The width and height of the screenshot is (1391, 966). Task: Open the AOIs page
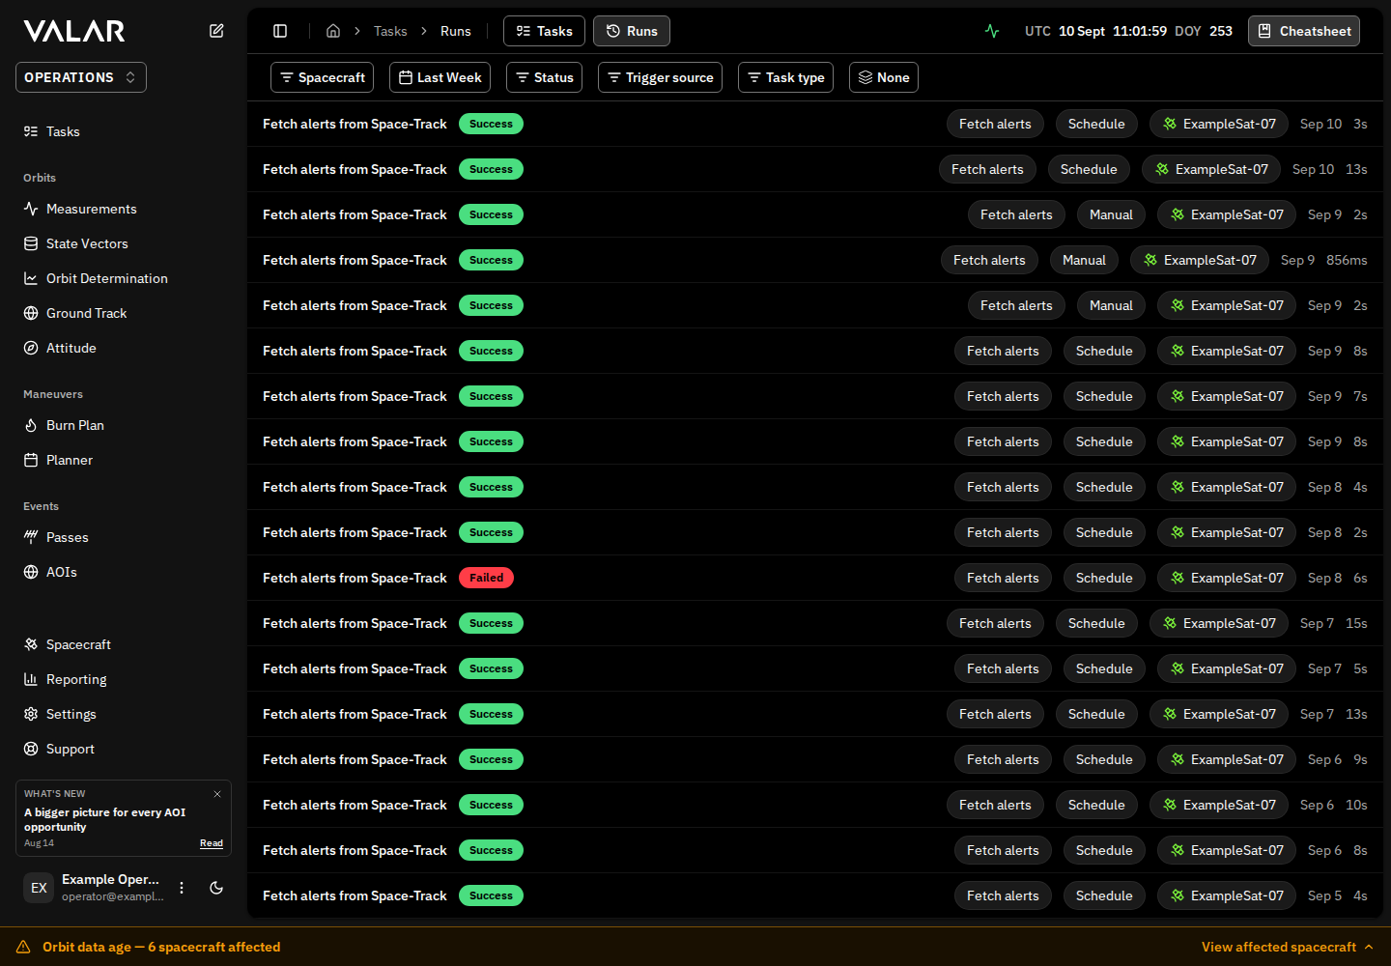pyautogui.click(x=124, y=572)
